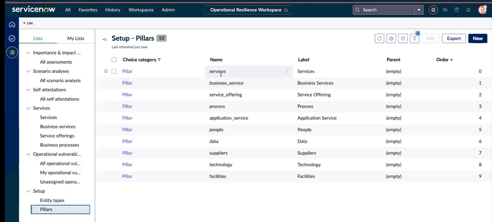492x222 pixels.
Task: Refresh the Setup - Pillars list
Action: (x=379, y=38)
